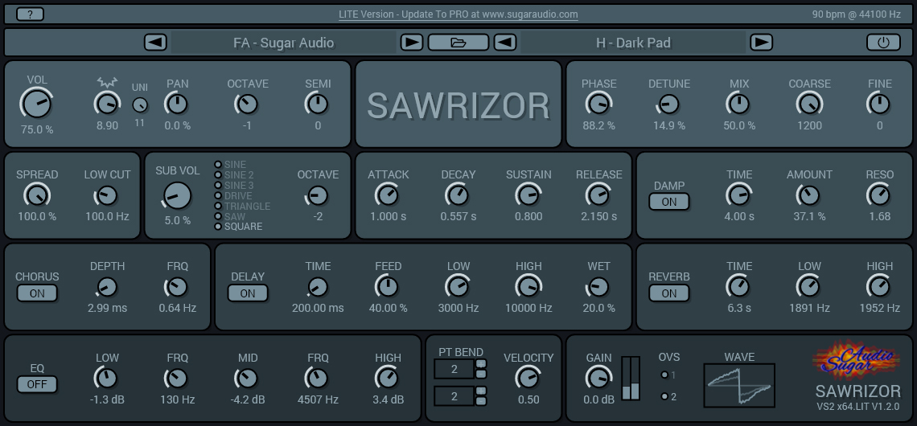Click the SUSTAIN knob

click(x=528, y=195)
